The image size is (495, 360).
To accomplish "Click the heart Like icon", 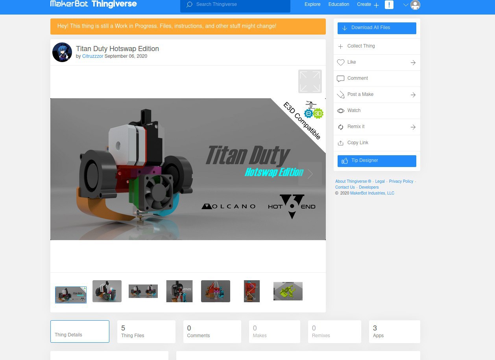I will (341, 62).
